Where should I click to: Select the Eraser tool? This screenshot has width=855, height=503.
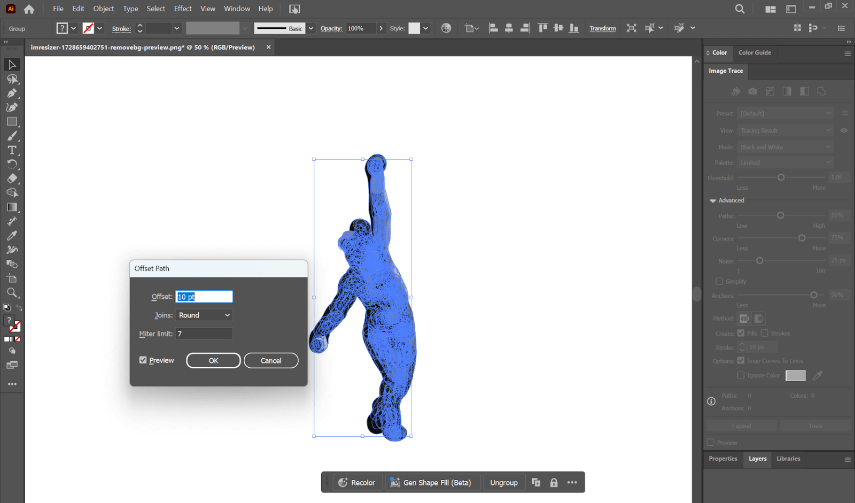(x=12, y=179)
